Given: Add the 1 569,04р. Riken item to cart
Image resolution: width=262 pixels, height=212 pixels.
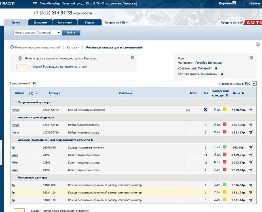Looking at the screenshot, I should click(251, 170).
